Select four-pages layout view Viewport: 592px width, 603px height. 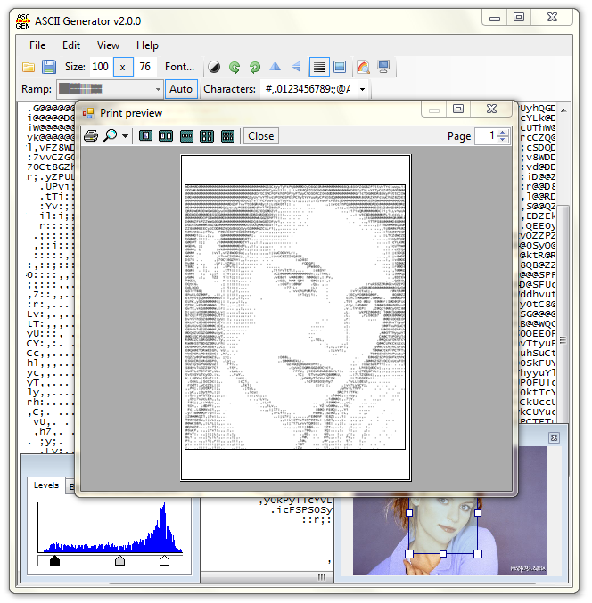[207, 136]
